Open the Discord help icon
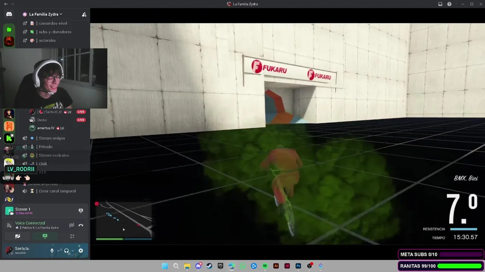Image resolution: width=485 pixels, height=272 pixels. (449, 4)
